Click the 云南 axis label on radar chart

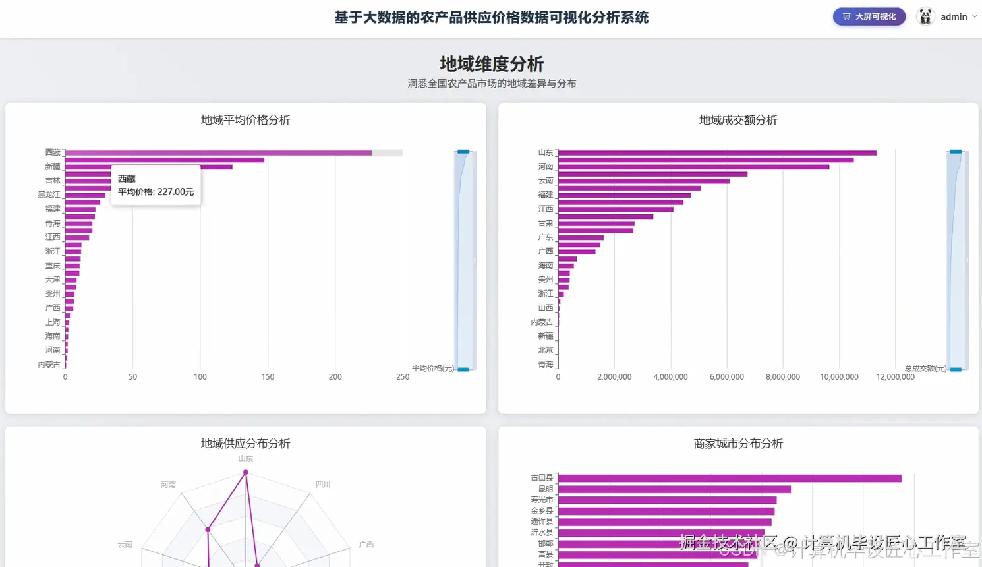coord(125,544)
